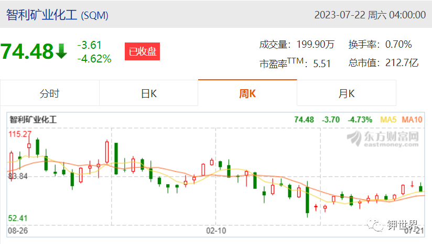This screenshot has height=244, width=432.
Task: Toggle the MA10 indicator label
Action: [412, 120]
